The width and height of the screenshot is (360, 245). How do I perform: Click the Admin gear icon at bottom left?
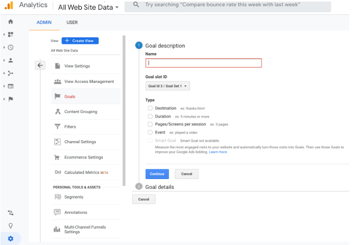pos(11,238)
